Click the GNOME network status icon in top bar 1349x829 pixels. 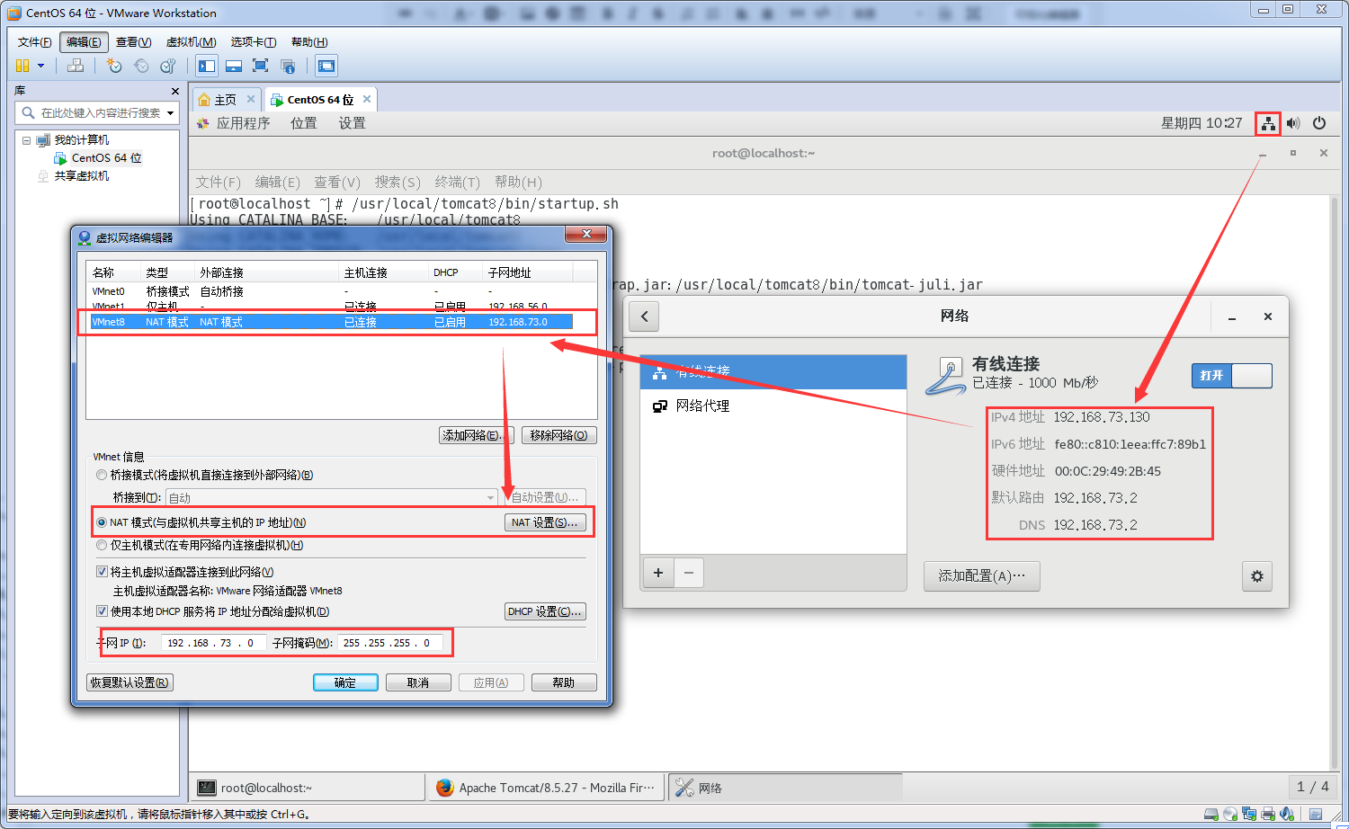tap(1268, 123)
